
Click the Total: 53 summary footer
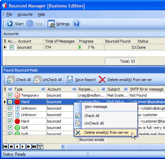(120, 61)
